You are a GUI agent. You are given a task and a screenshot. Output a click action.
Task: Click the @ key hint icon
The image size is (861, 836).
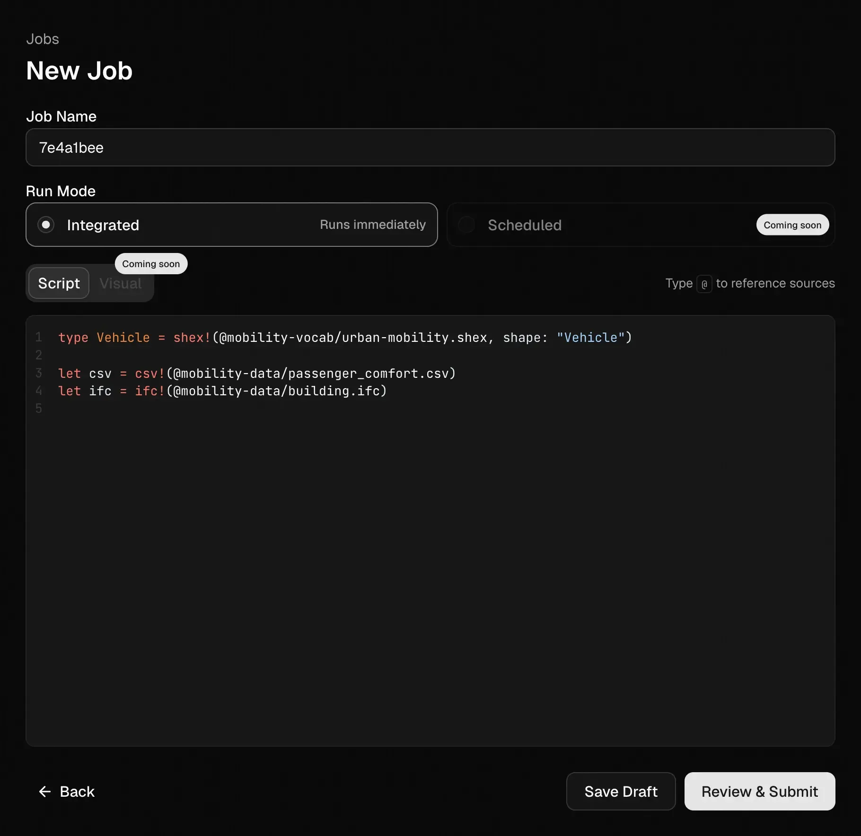pyautogui.click(x=704, y=284)
